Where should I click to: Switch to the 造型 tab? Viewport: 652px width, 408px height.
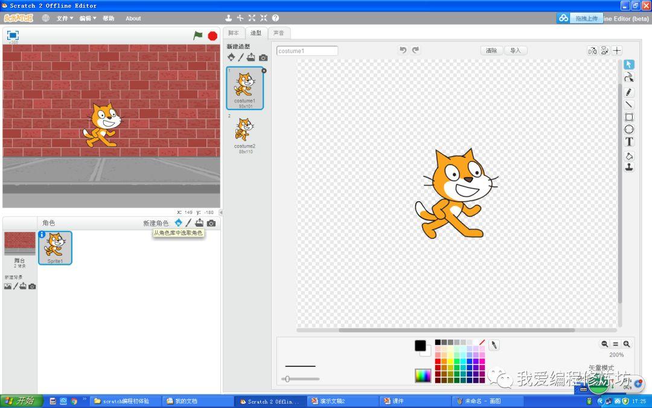[x=256, y=33]
